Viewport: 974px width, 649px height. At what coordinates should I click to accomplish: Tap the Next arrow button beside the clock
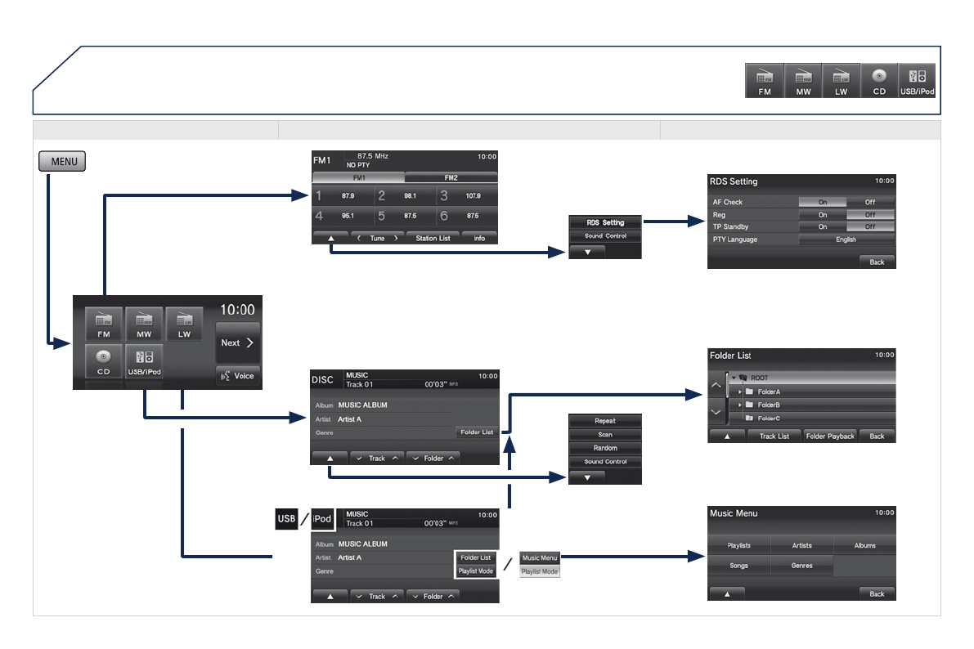(237, 343)
